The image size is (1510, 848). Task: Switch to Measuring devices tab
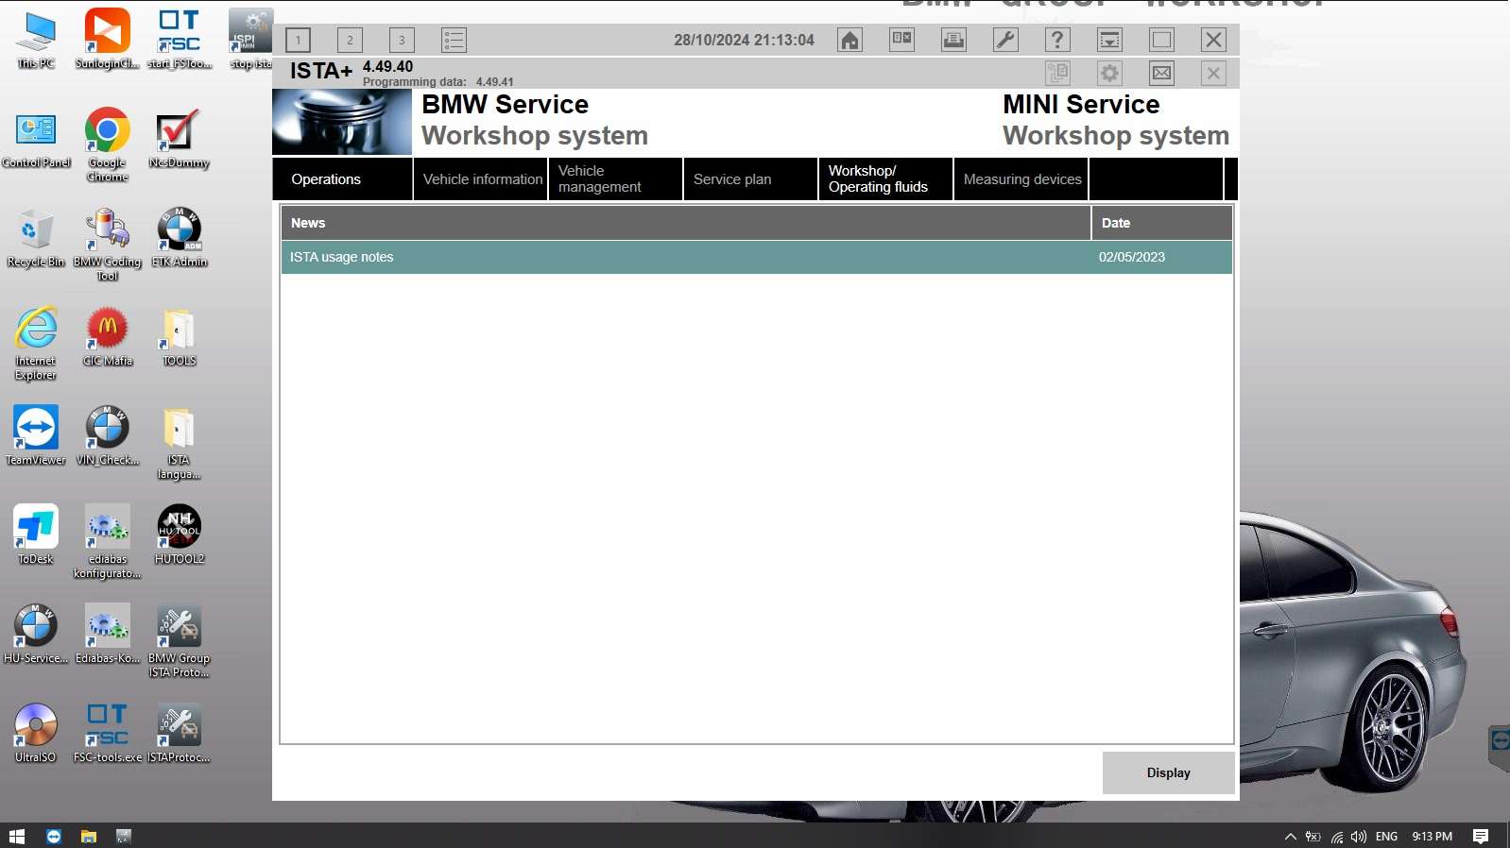pos(1021,179)
